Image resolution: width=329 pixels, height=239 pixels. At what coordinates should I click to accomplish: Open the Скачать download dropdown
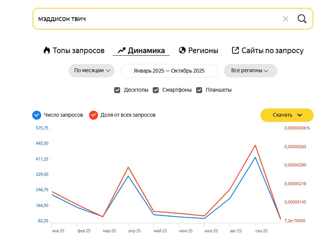point(287,115)
